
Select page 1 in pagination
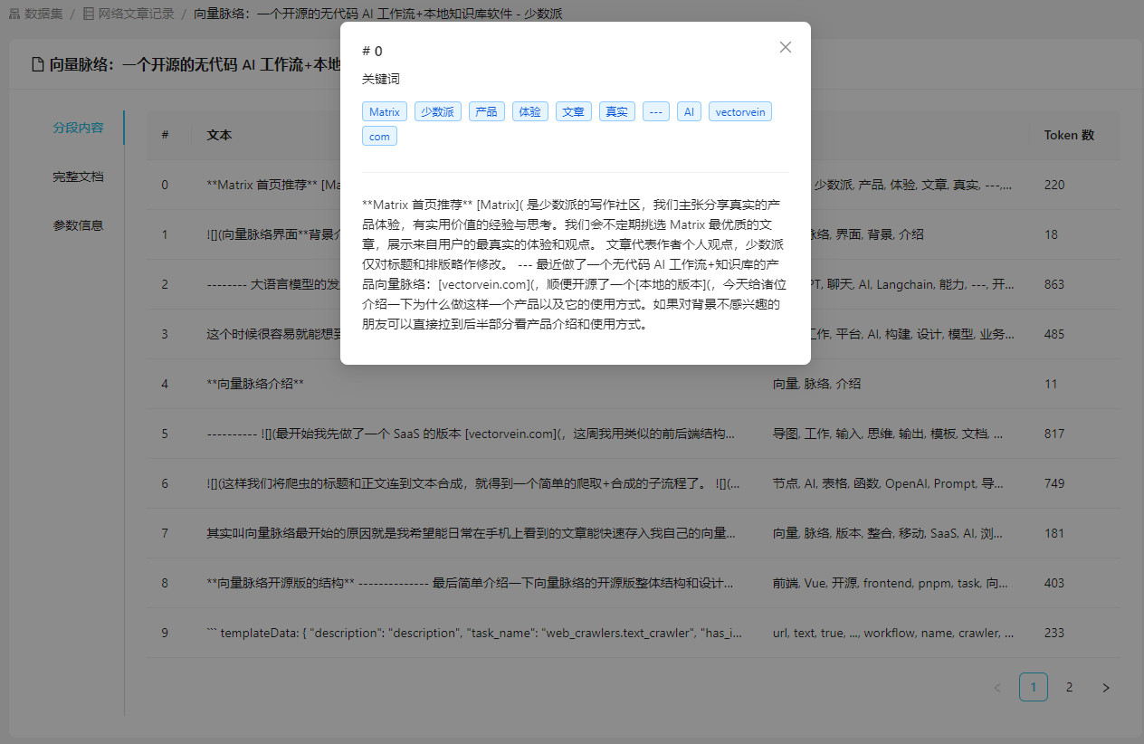[1034, 688]
